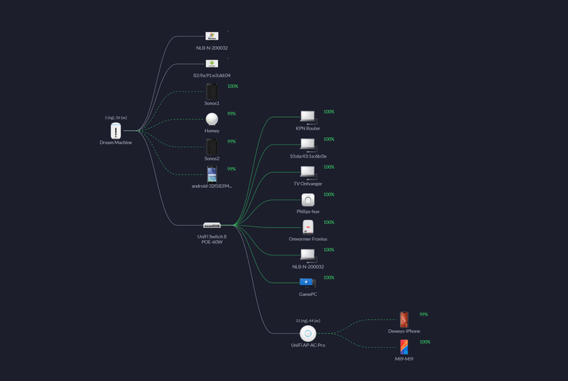Click the 99% signal value next to Homey
Screen dimensions: 568x381
click(x=231, y=114)
